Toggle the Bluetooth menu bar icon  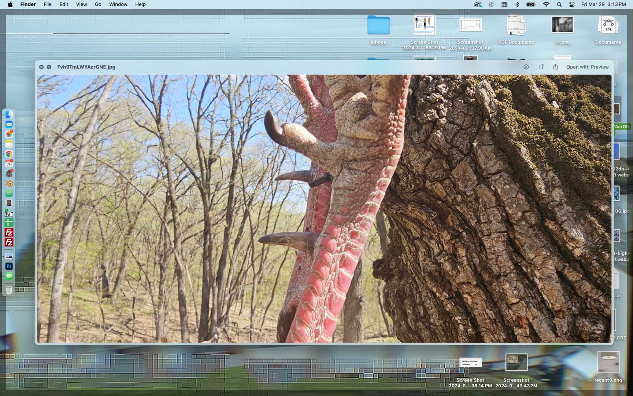point(517,4)
